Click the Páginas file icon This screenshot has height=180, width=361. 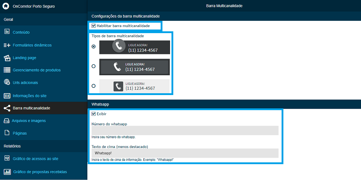point(6,133)
